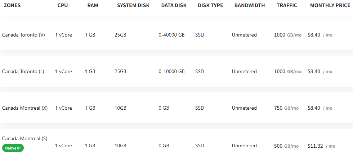Click the MONTHLY PRICE column header
353x162 pixels.
coord(330,6)
